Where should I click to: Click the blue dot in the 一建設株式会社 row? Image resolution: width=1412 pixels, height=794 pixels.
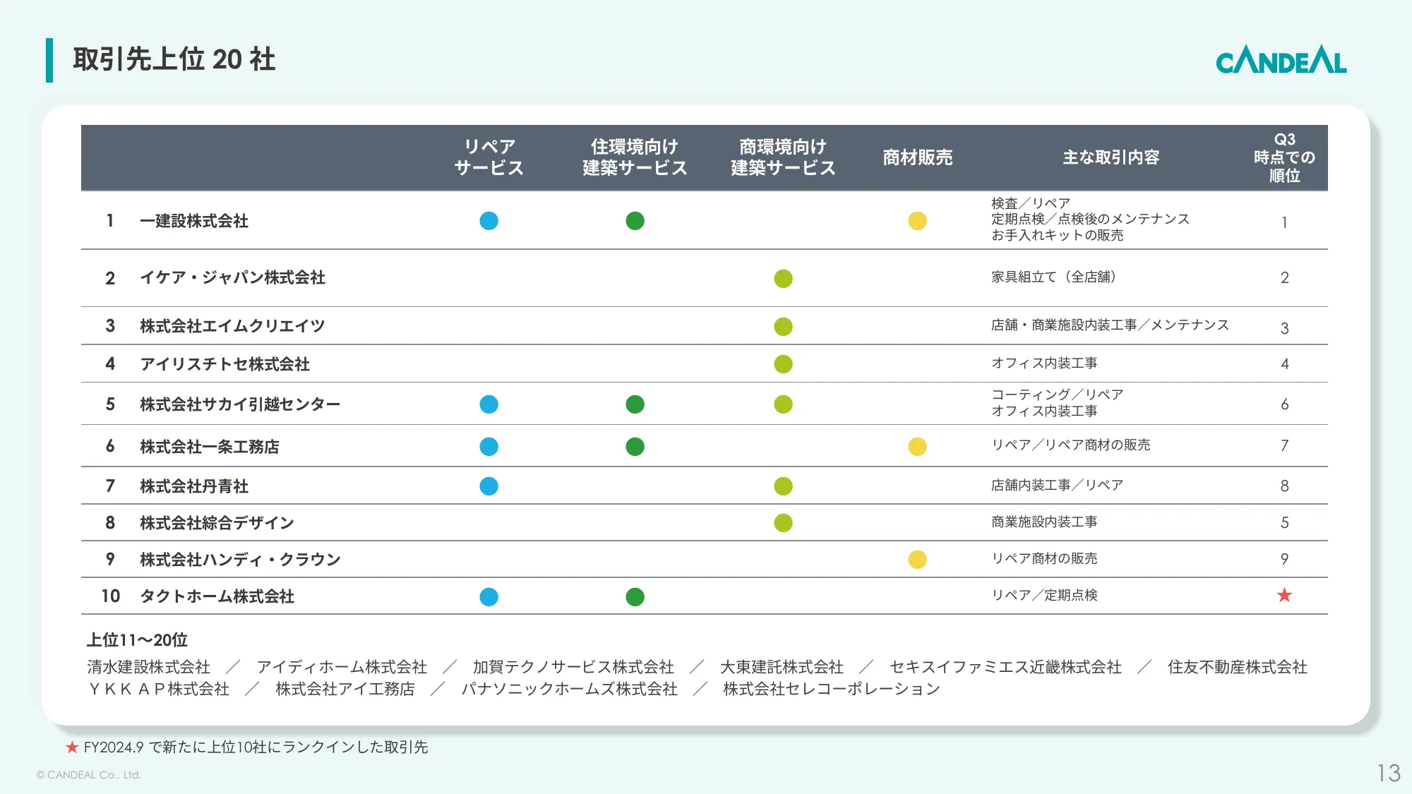(x=489, y=221)
